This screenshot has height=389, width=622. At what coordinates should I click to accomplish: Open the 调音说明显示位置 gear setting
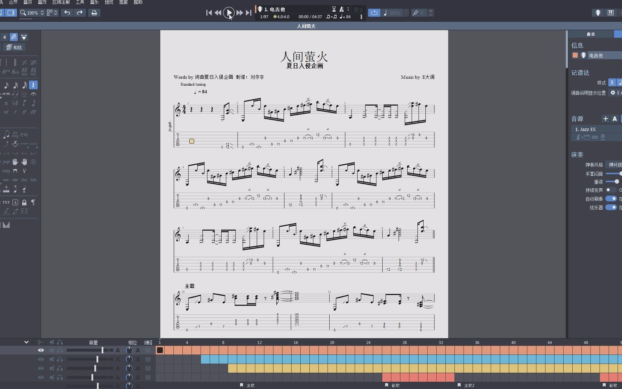click(x=613, y=93)
